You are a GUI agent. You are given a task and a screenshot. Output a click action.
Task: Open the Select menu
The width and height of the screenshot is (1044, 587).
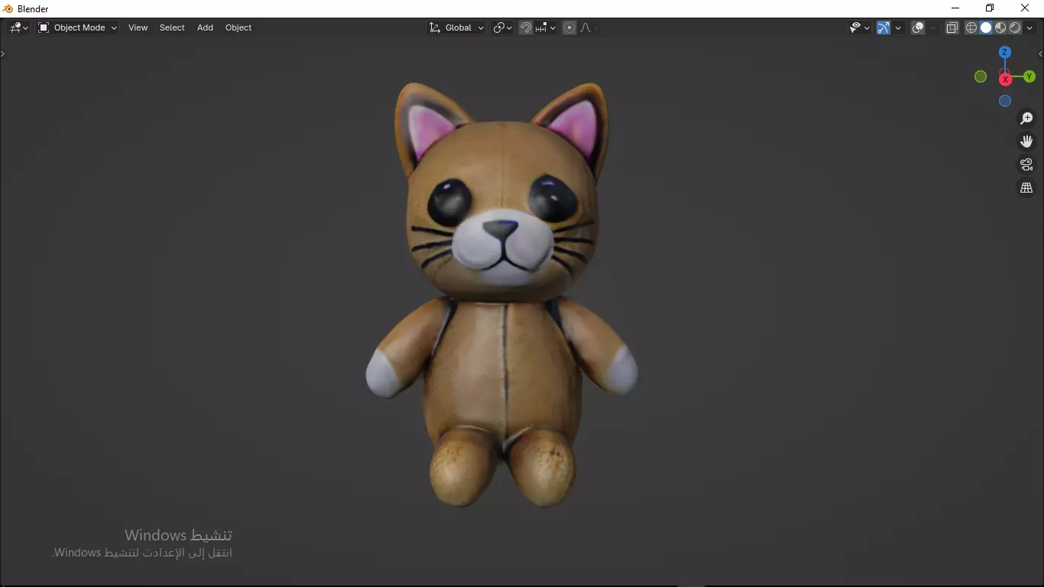pyautogui.click(x=172, y=28)
